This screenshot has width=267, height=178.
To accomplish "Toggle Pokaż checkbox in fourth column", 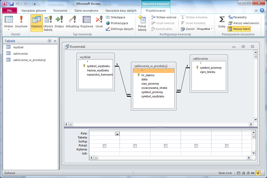I will coord(196,146).
